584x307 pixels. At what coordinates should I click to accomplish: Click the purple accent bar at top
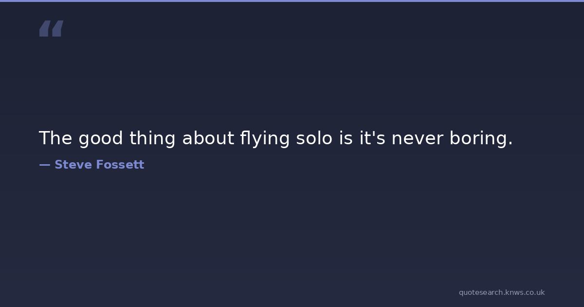pyautogui.click(x=292, y=1)
